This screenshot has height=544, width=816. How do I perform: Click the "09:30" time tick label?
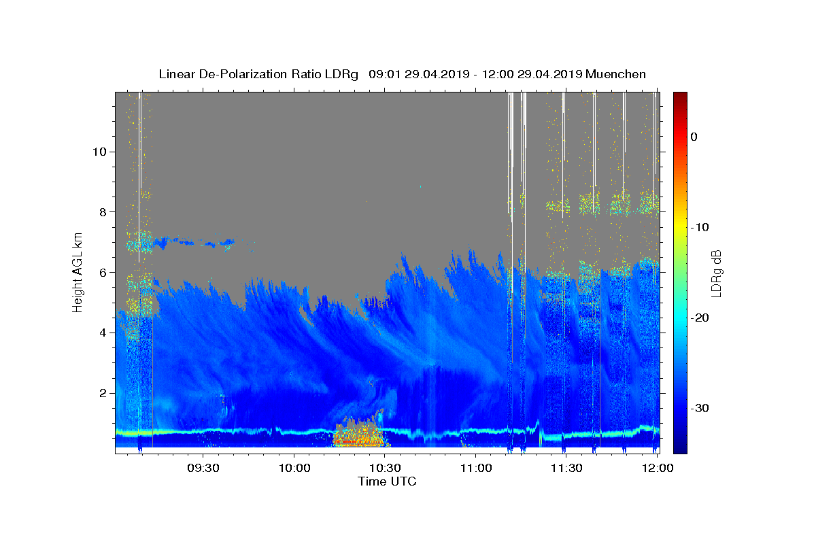[x=203, y=468]
